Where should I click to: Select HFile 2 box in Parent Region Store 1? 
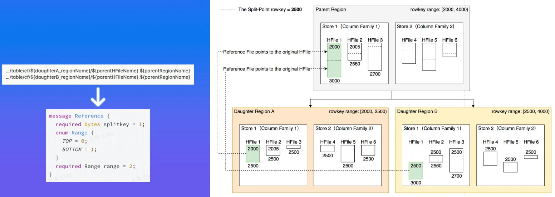[x=354, y=52]
